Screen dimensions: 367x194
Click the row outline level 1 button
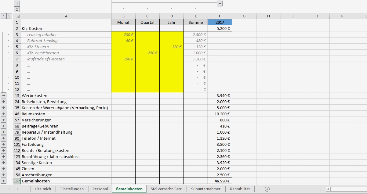pyautogui.click(x=3, y=16)
